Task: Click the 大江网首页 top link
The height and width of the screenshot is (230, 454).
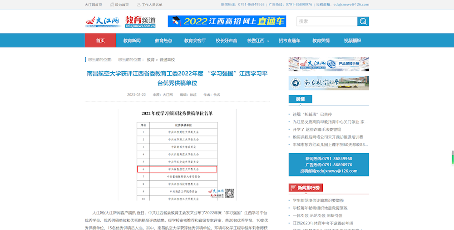Action: 94,5
